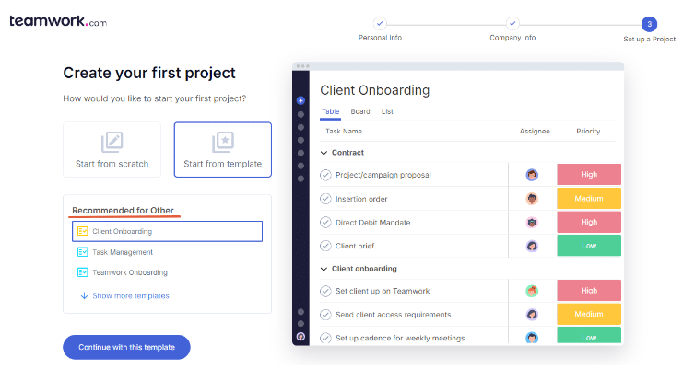The width and height of the screenshot is (683, 369).
Task: Mark Client brief task complete
Action: click(x=325, y=246)
